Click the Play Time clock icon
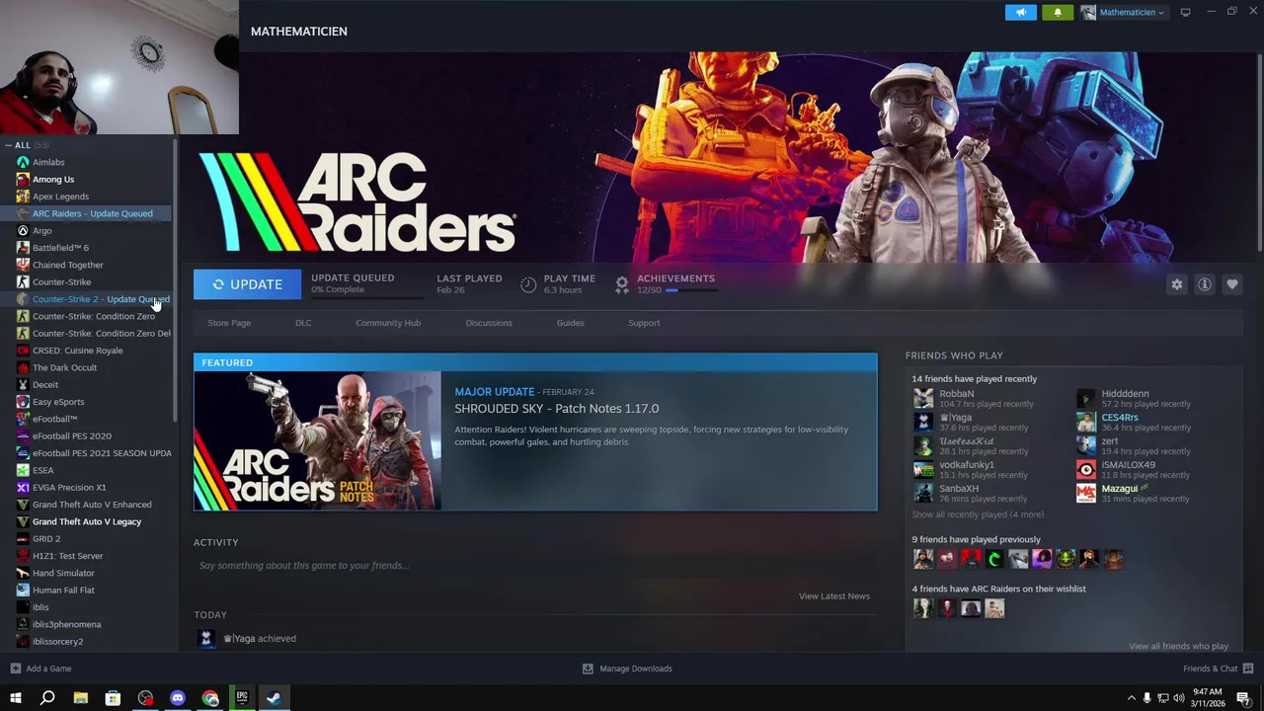Viewport: 1264px width, 711px height. click(x=528, y=284)
